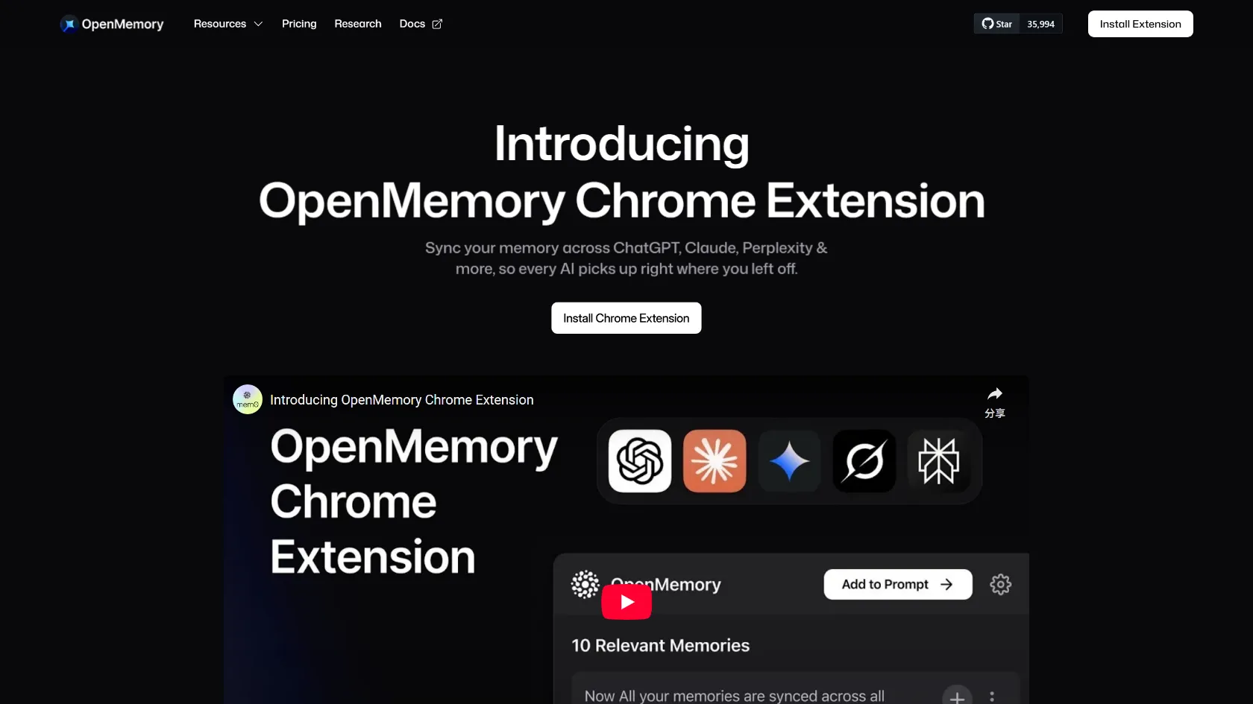Viewport: 1253px width, 704px height.
Task: Click the 10 Relevant Memories heading
Action: [661, 646]
